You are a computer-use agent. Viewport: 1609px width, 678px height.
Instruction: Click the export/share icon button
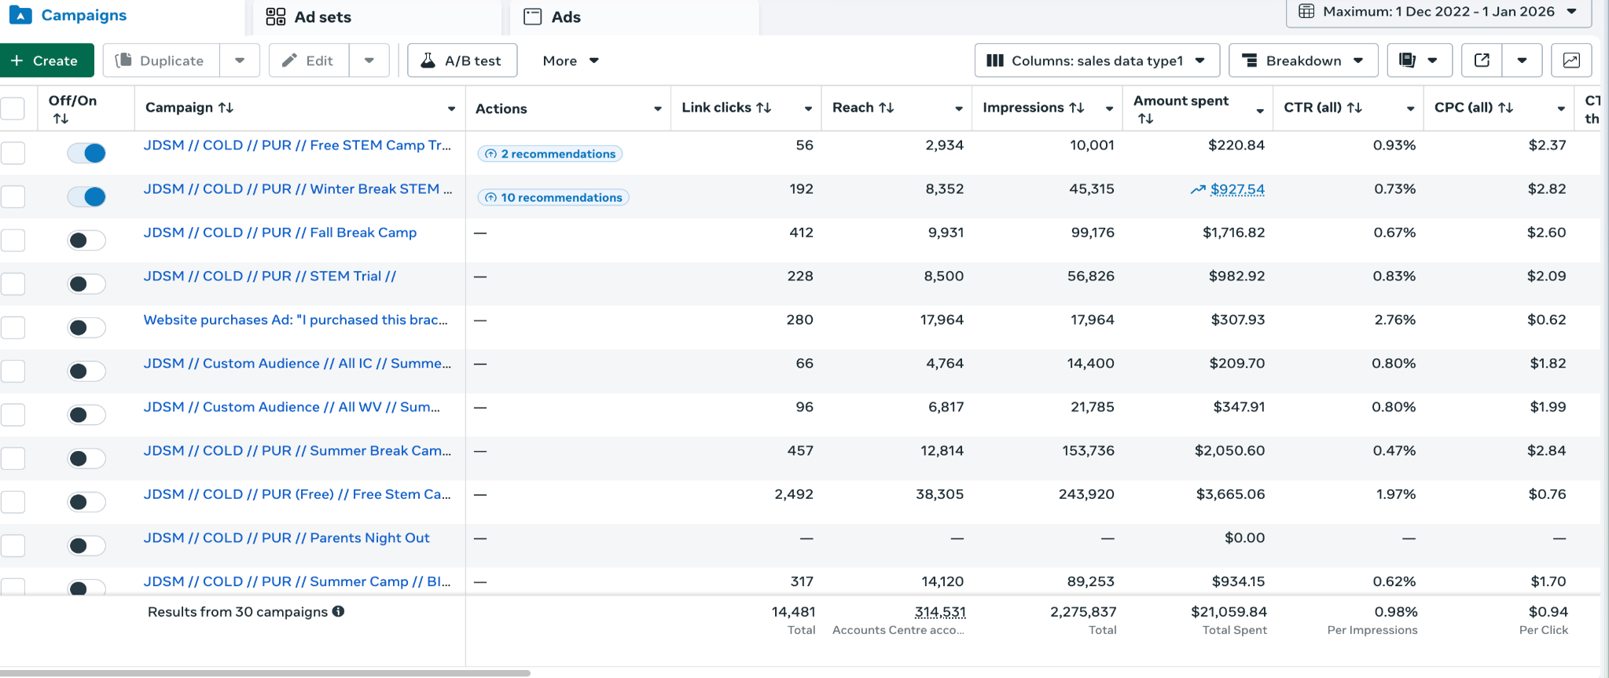pyautogui.click(x=1482, y=60)
